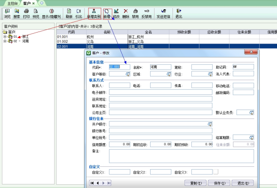Click the 搜索 (search) toolbar icon
The height and width of the screenshot is (188, 277).
click(17, 14)
